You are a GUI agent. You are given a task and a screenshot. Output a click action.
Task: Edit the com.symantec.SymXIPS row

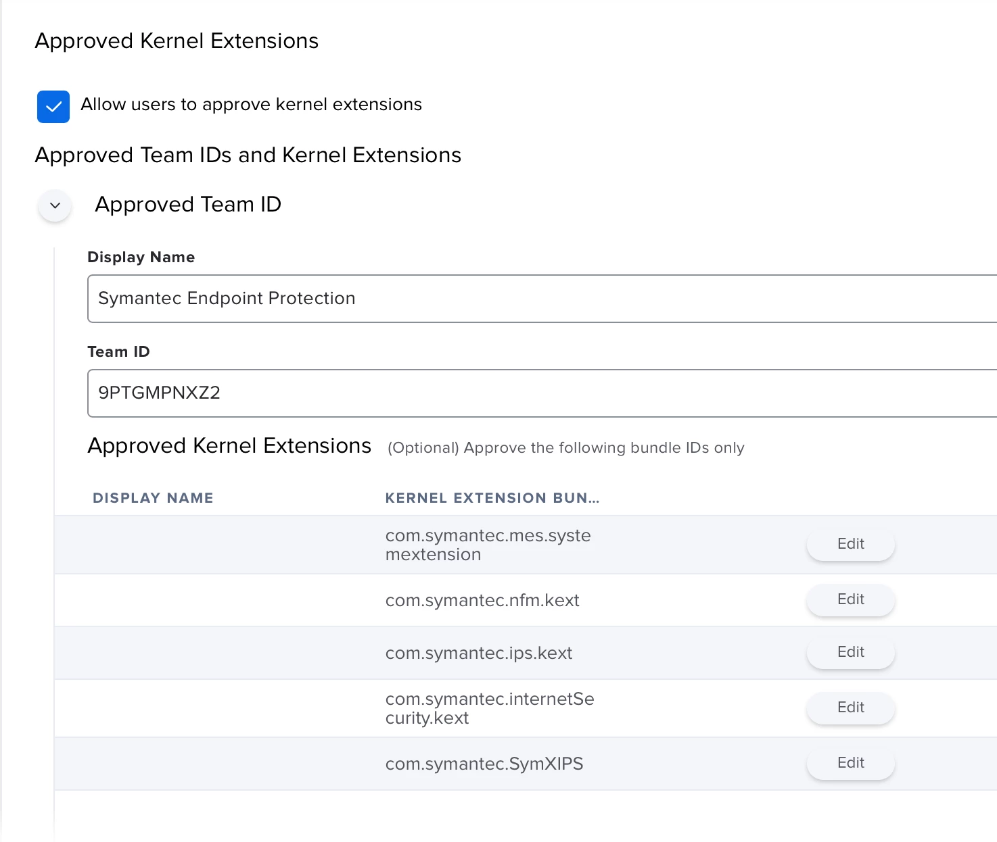[x=851, y=763]
